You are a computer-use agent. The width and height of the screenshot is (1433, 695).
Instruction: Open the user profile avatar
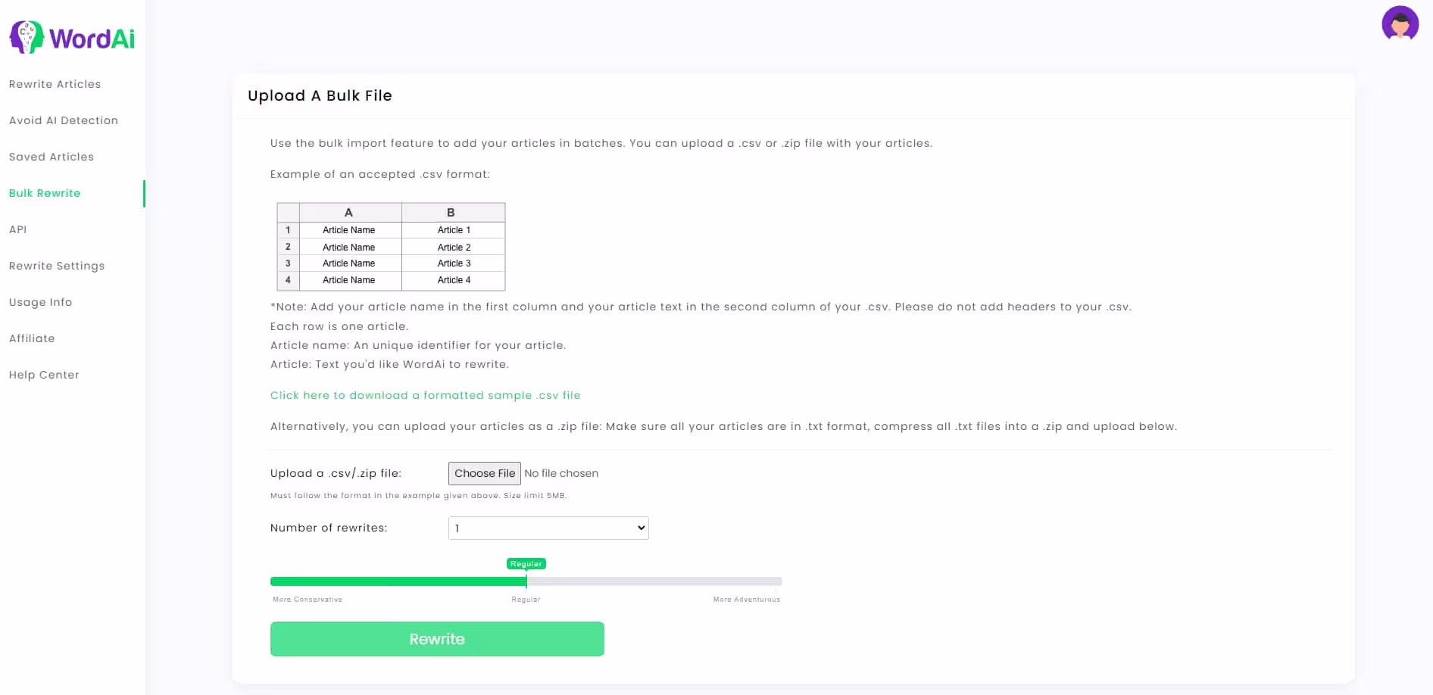[x=1400, y=23]
